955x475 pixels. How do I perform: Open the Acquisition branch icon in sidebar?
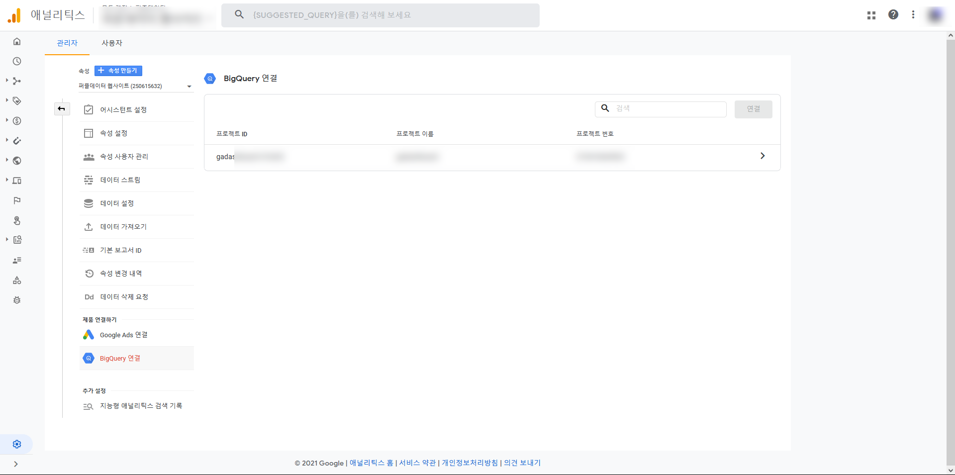point(17,81)
